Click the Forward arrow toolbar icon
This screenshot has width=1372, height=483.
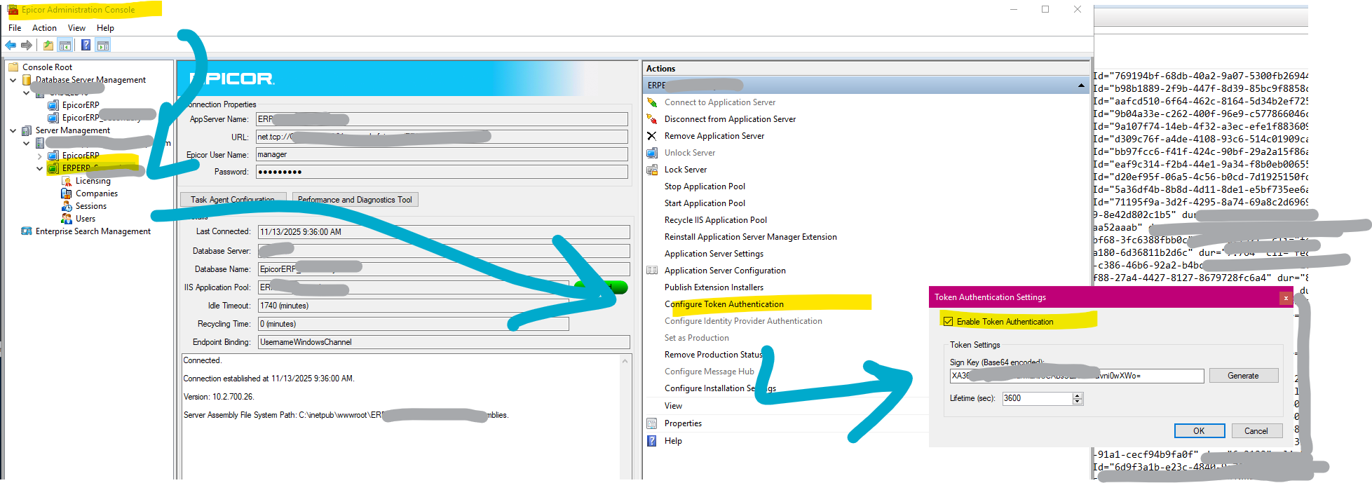pos(27,46)
